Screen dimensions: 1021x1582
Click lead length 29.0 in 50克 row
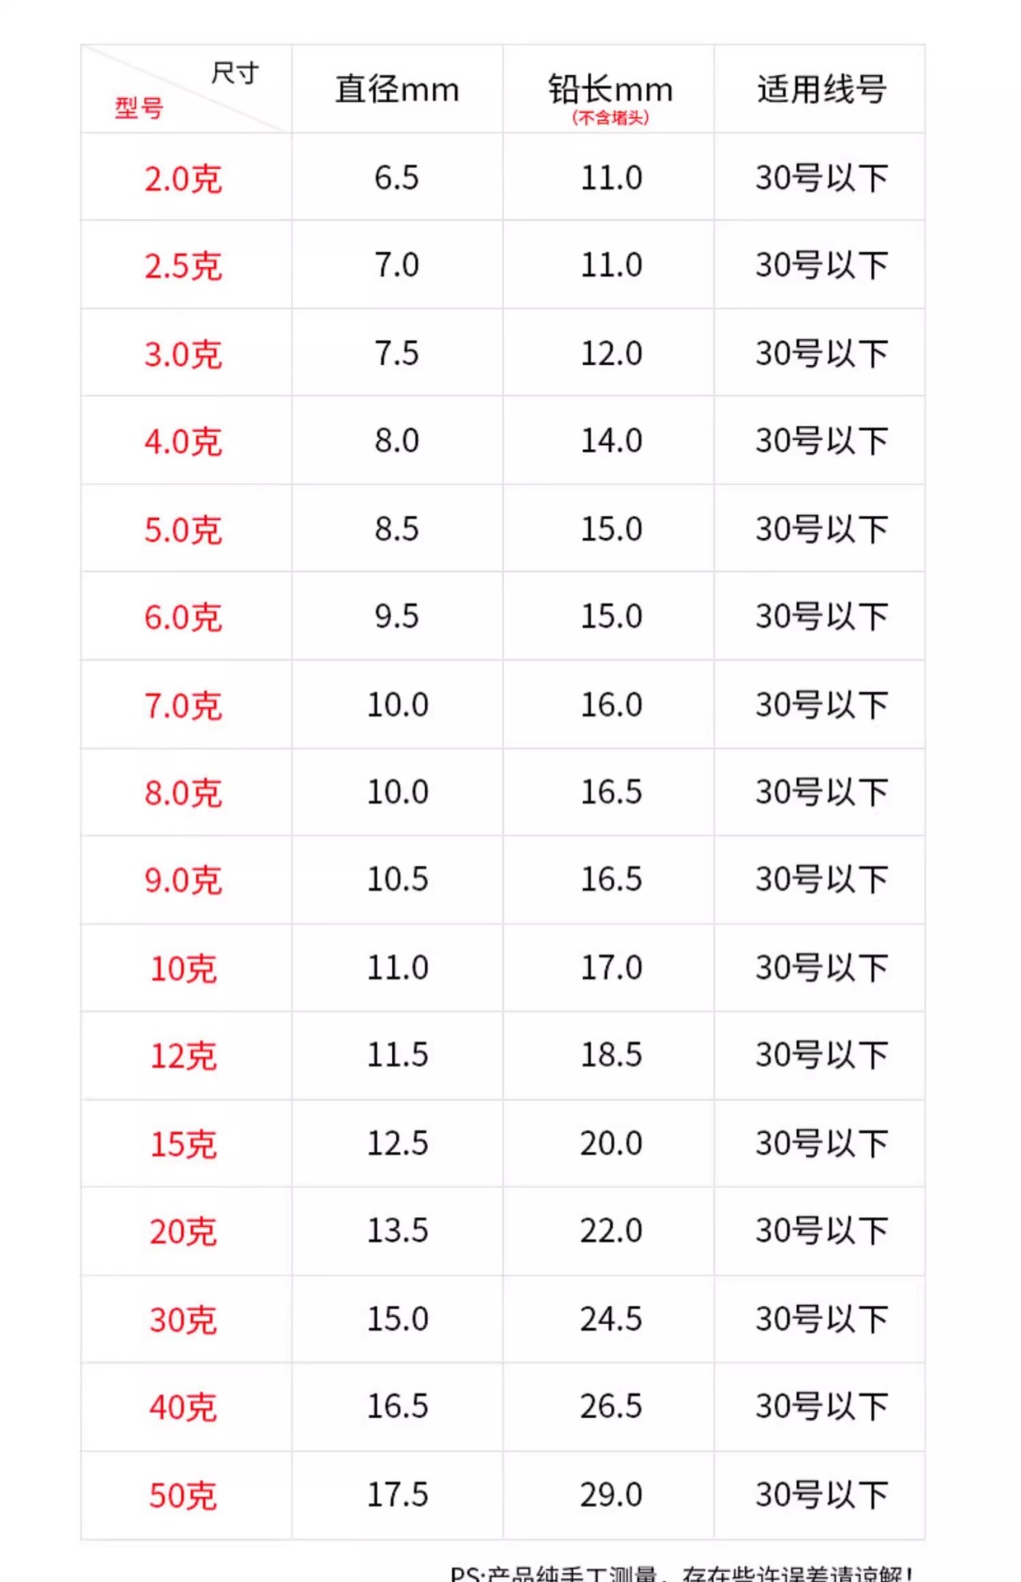[x=611, y=1495]
